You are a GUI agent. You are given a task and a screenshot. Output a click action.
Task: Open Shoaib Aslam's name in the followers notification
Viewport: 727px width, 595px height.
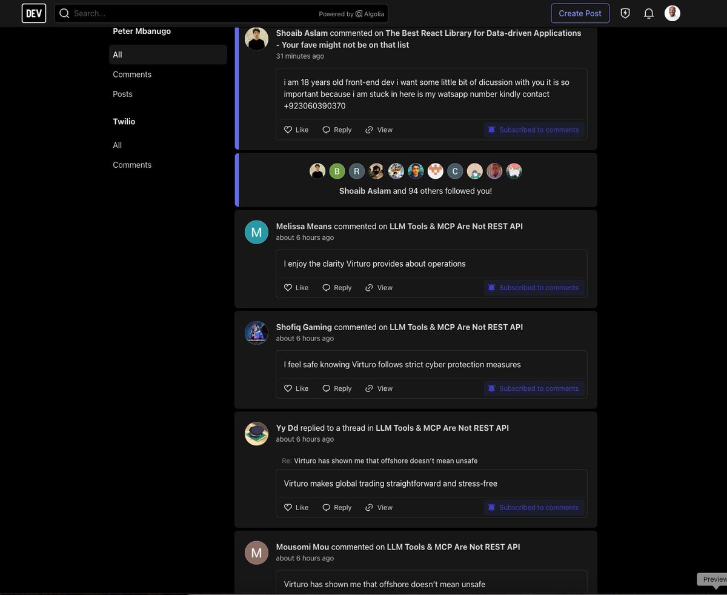point(365,191)
